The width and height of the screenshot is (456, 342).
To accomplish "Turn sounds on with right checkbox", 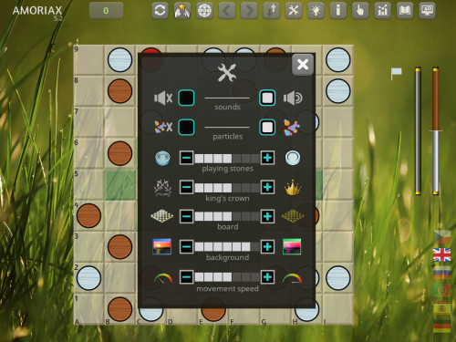I will point(267,98).
